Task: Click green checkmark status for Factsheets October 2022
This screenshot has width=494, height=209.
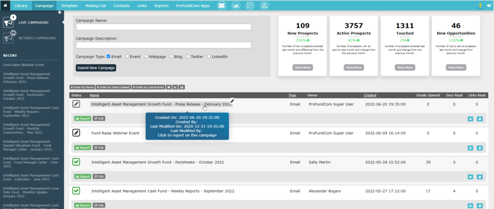Action: [x=76, y=162]
